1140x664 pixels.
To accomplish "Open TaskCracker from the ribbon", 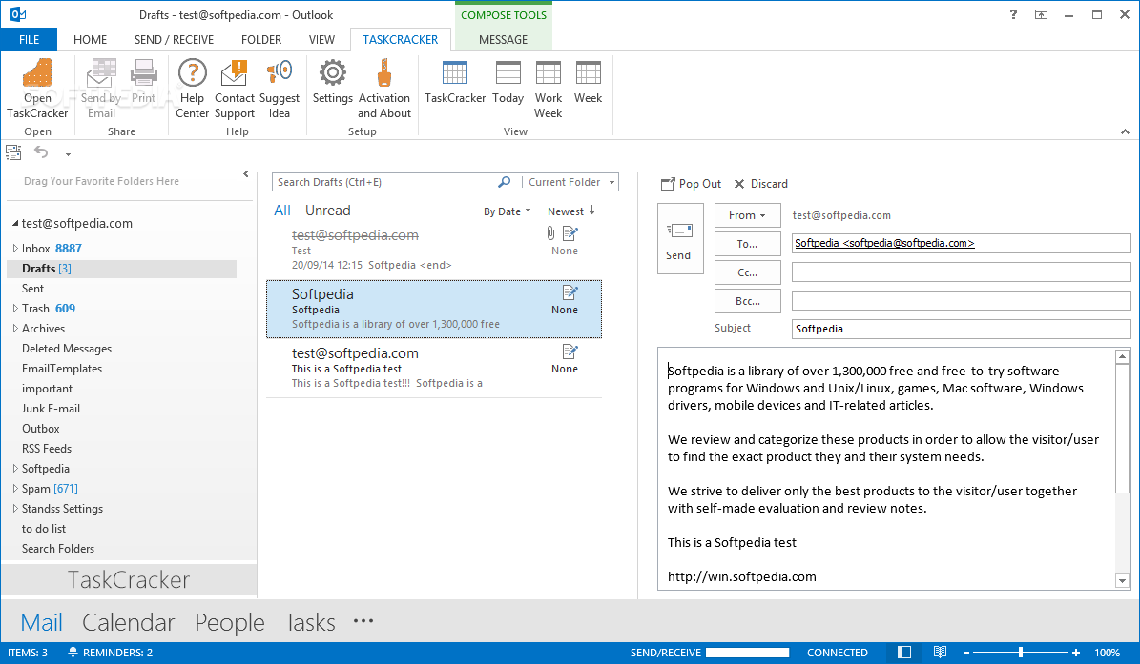I will coord(37,89).
